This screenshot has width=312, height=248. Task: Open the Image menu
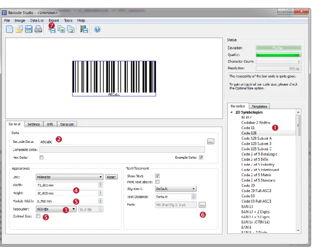click(x=20, y=20)
